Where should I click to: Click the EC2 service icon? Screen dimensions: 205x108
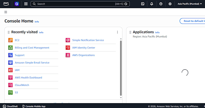11,40
